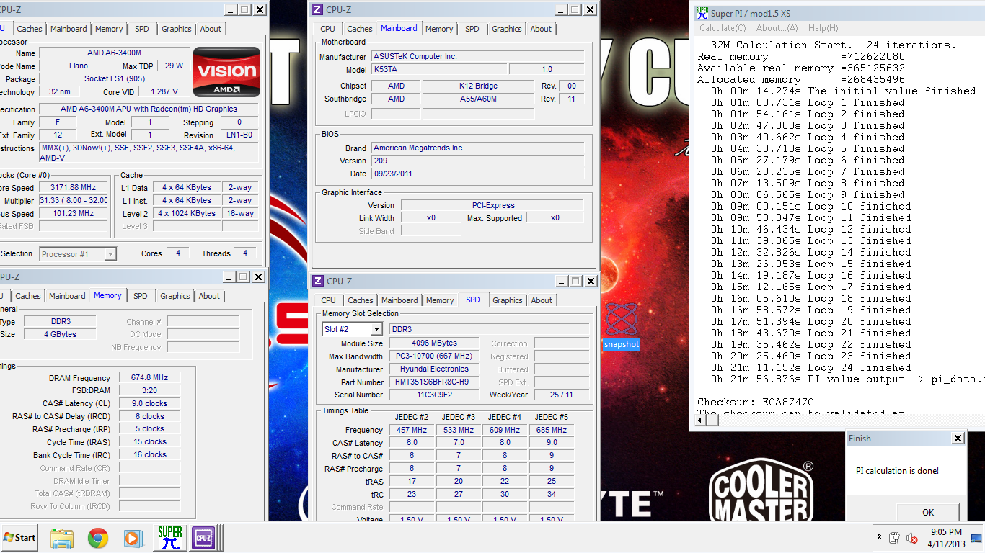The image size is (985, 553).
Task: Switch to CPU tab in Mainboard window
Action: (x=327, y=29)
